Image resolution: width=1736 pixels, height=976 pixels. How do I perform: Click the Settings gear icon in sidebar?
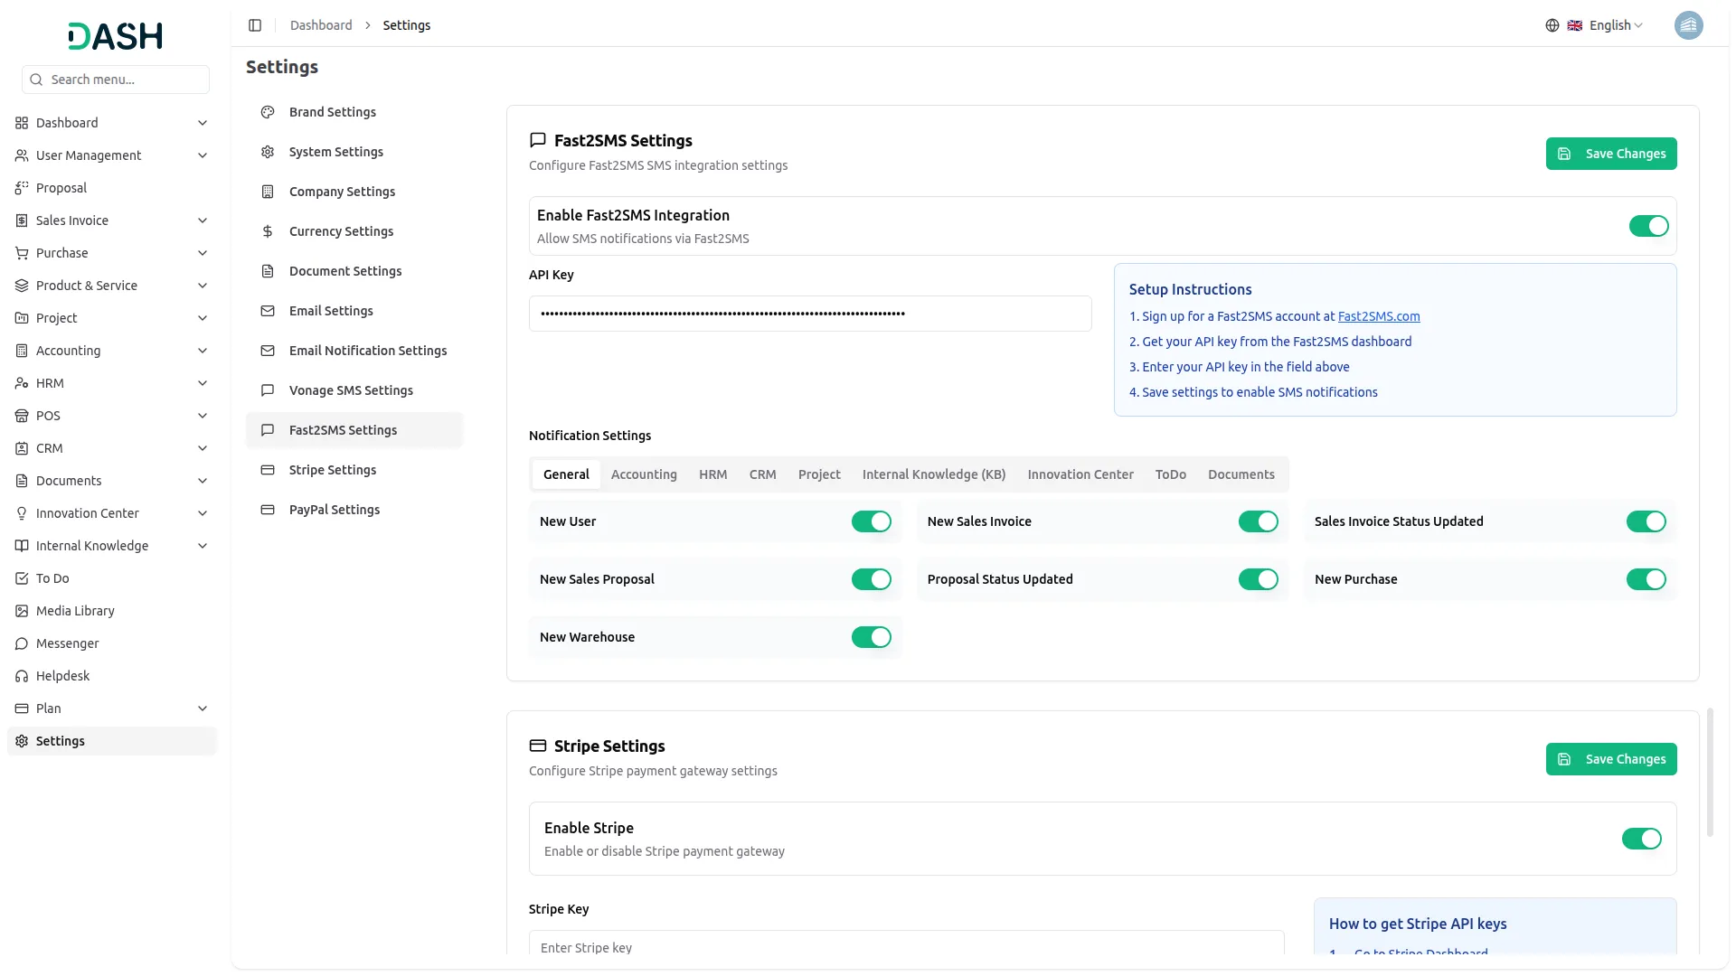point(22,741)
